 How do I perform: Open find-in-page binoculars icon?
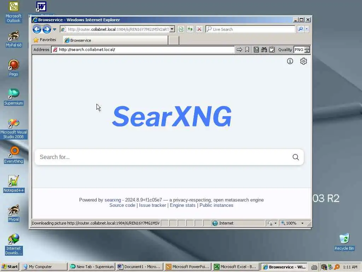[x=264, y=50]
